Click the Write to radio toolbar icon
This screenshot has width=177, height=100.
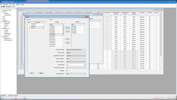(x=9, y=7)
